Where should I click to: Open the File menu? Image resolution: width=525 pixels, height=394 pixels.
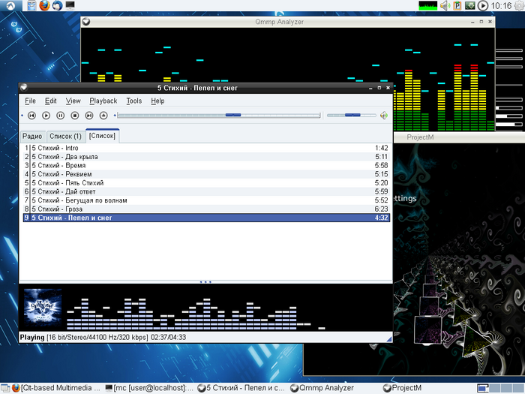pyautogui.click(x=30, y=101)
